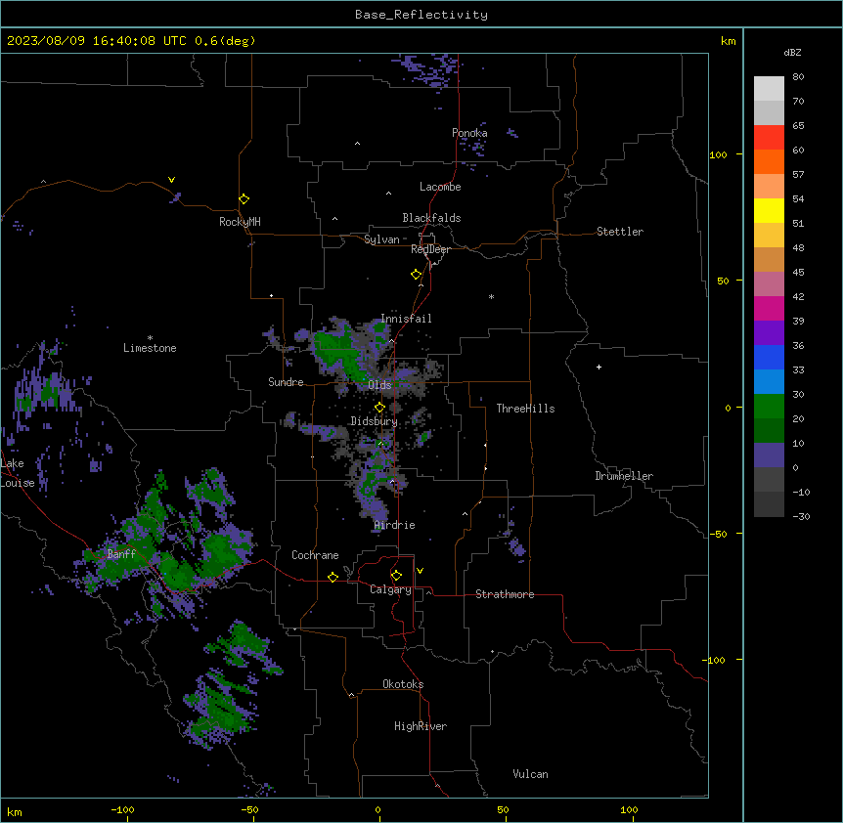Click the Drumheller city label
The image size is (843, 823).
pos(624,476)
